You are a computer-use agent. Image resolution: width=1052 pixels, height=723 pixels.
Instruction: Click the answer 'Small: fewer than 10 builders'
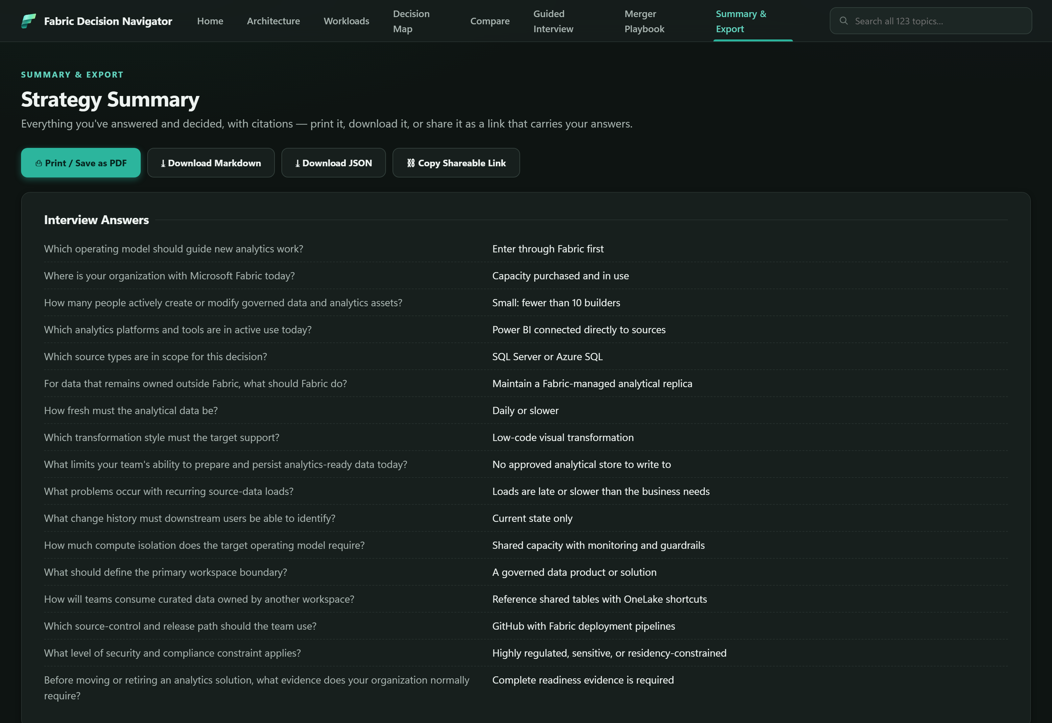tap(556, 303)
